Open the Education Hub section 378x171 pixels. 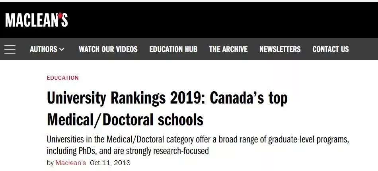(173, 49)
